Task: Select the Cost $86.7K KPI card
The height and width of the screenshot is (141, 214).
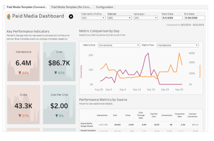Action: [59, 62]
